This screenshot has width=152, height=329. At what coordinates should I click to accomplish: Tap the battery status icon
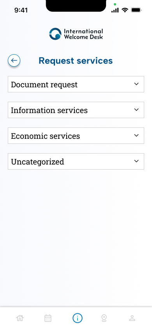coord(136,10)
